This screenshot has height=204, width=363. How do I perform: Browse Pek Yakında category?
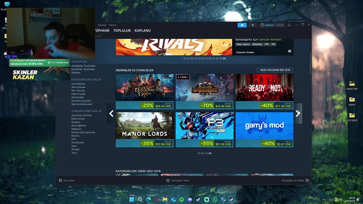click(x=78, y=91)
